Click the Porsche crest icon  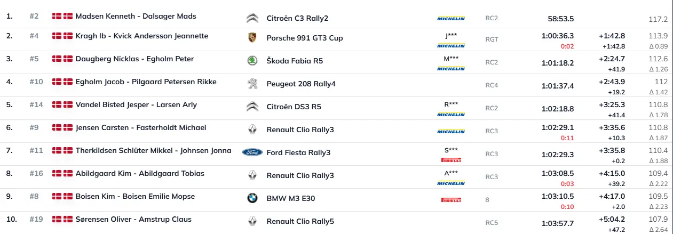coord(252,38)
